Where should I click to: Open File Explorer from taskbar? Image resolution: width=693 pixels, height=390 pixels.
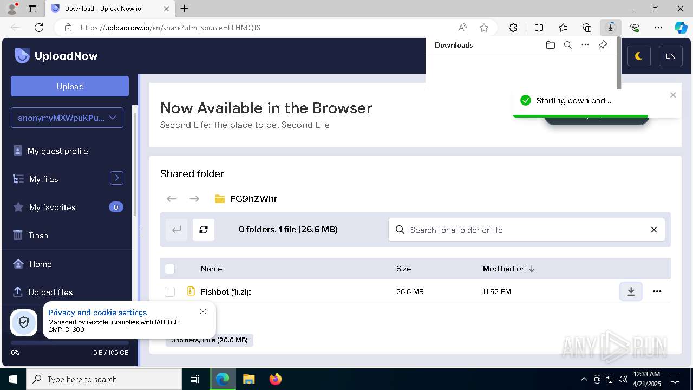pyautogui.click(x=249, y=379)
